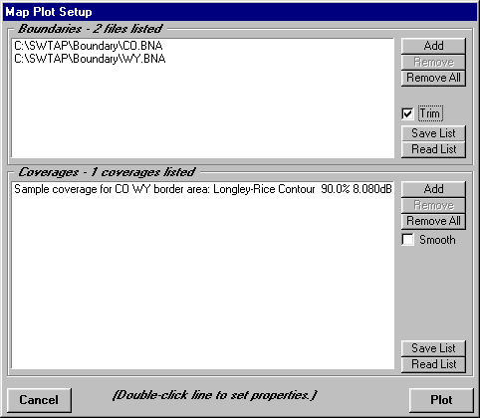480x418 pixels.
Task: Save List of boundary files
Action: (433, 133)
